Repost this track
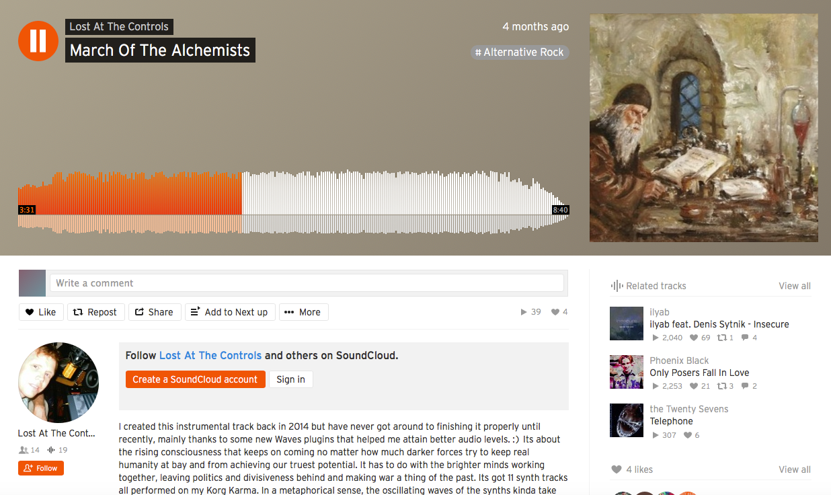Image resolution: width=831 pixels, height=495 pixels. click(x=95, y=312)
